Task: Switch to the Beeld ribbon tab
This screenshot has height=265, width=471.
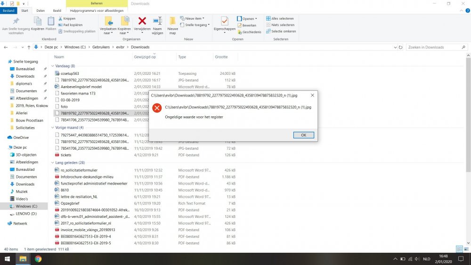Action: (57, 10)
